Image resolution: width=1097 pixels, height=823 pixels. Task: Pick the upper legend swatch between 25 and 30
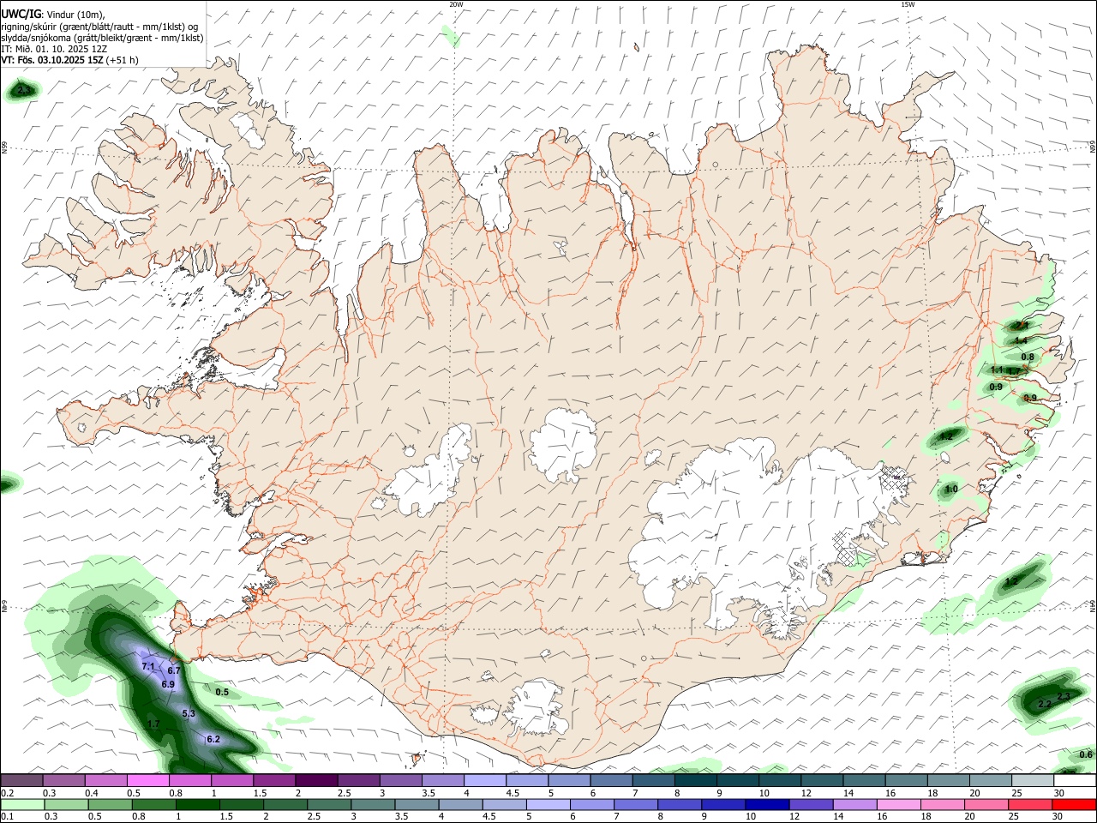1032,780
